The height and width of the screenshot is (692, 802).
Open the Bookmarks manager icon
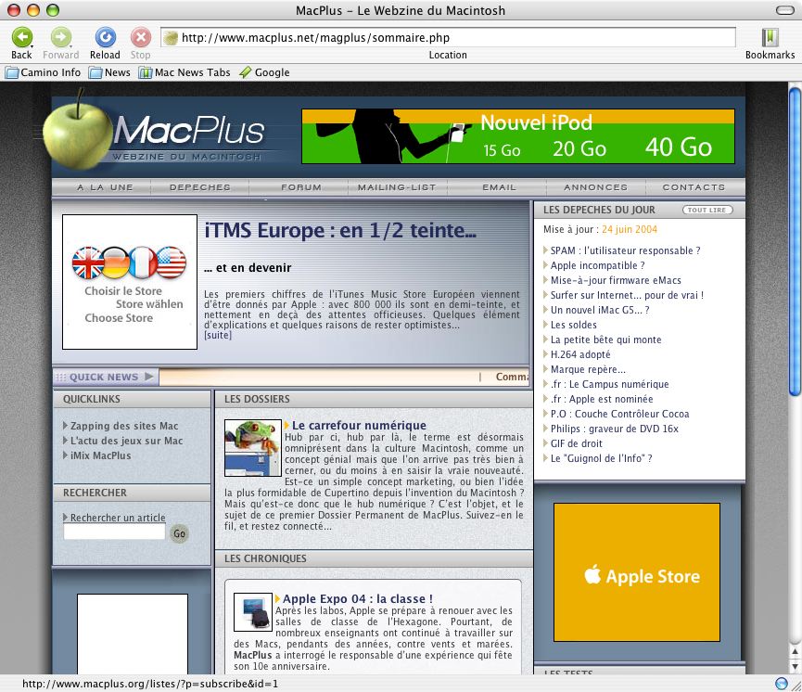pyautogui.click(x=770, y=37)
